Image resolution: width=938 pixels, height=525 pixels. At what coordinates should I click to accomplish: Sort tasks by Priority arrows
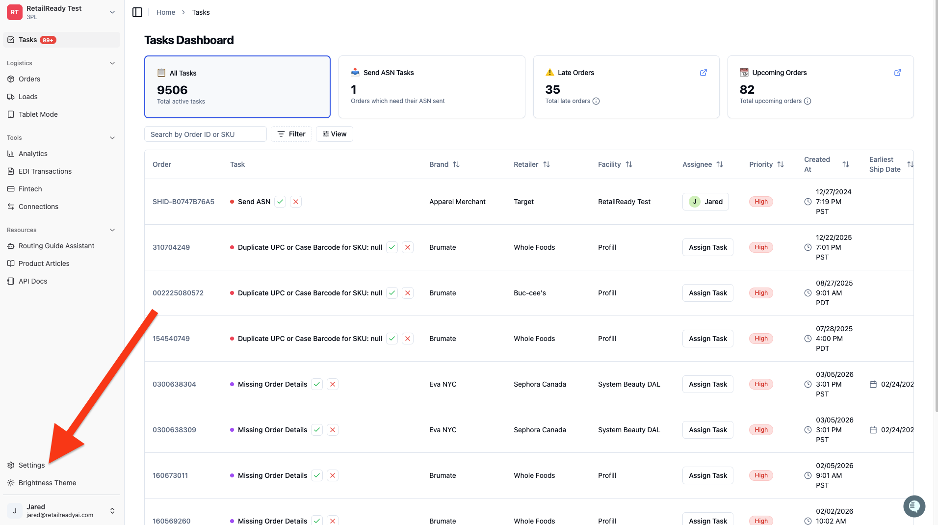(x=781, y=164)
